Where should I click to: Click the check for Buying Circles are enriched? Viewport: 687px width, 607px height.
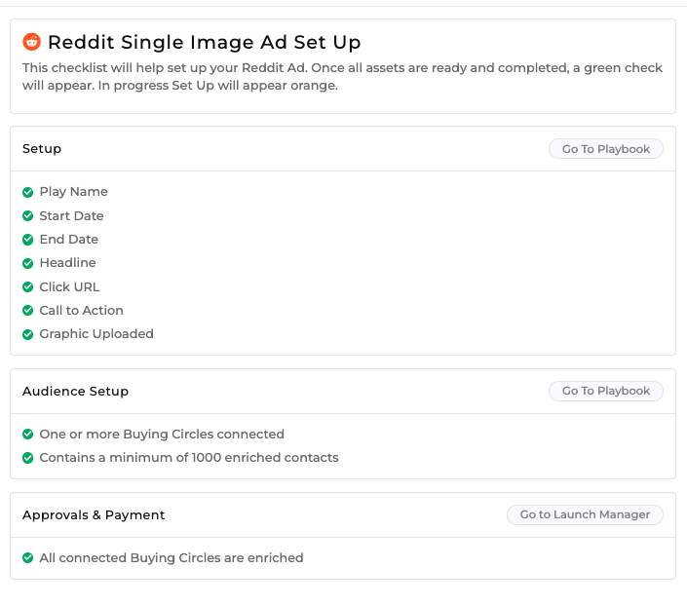[27, 558]
